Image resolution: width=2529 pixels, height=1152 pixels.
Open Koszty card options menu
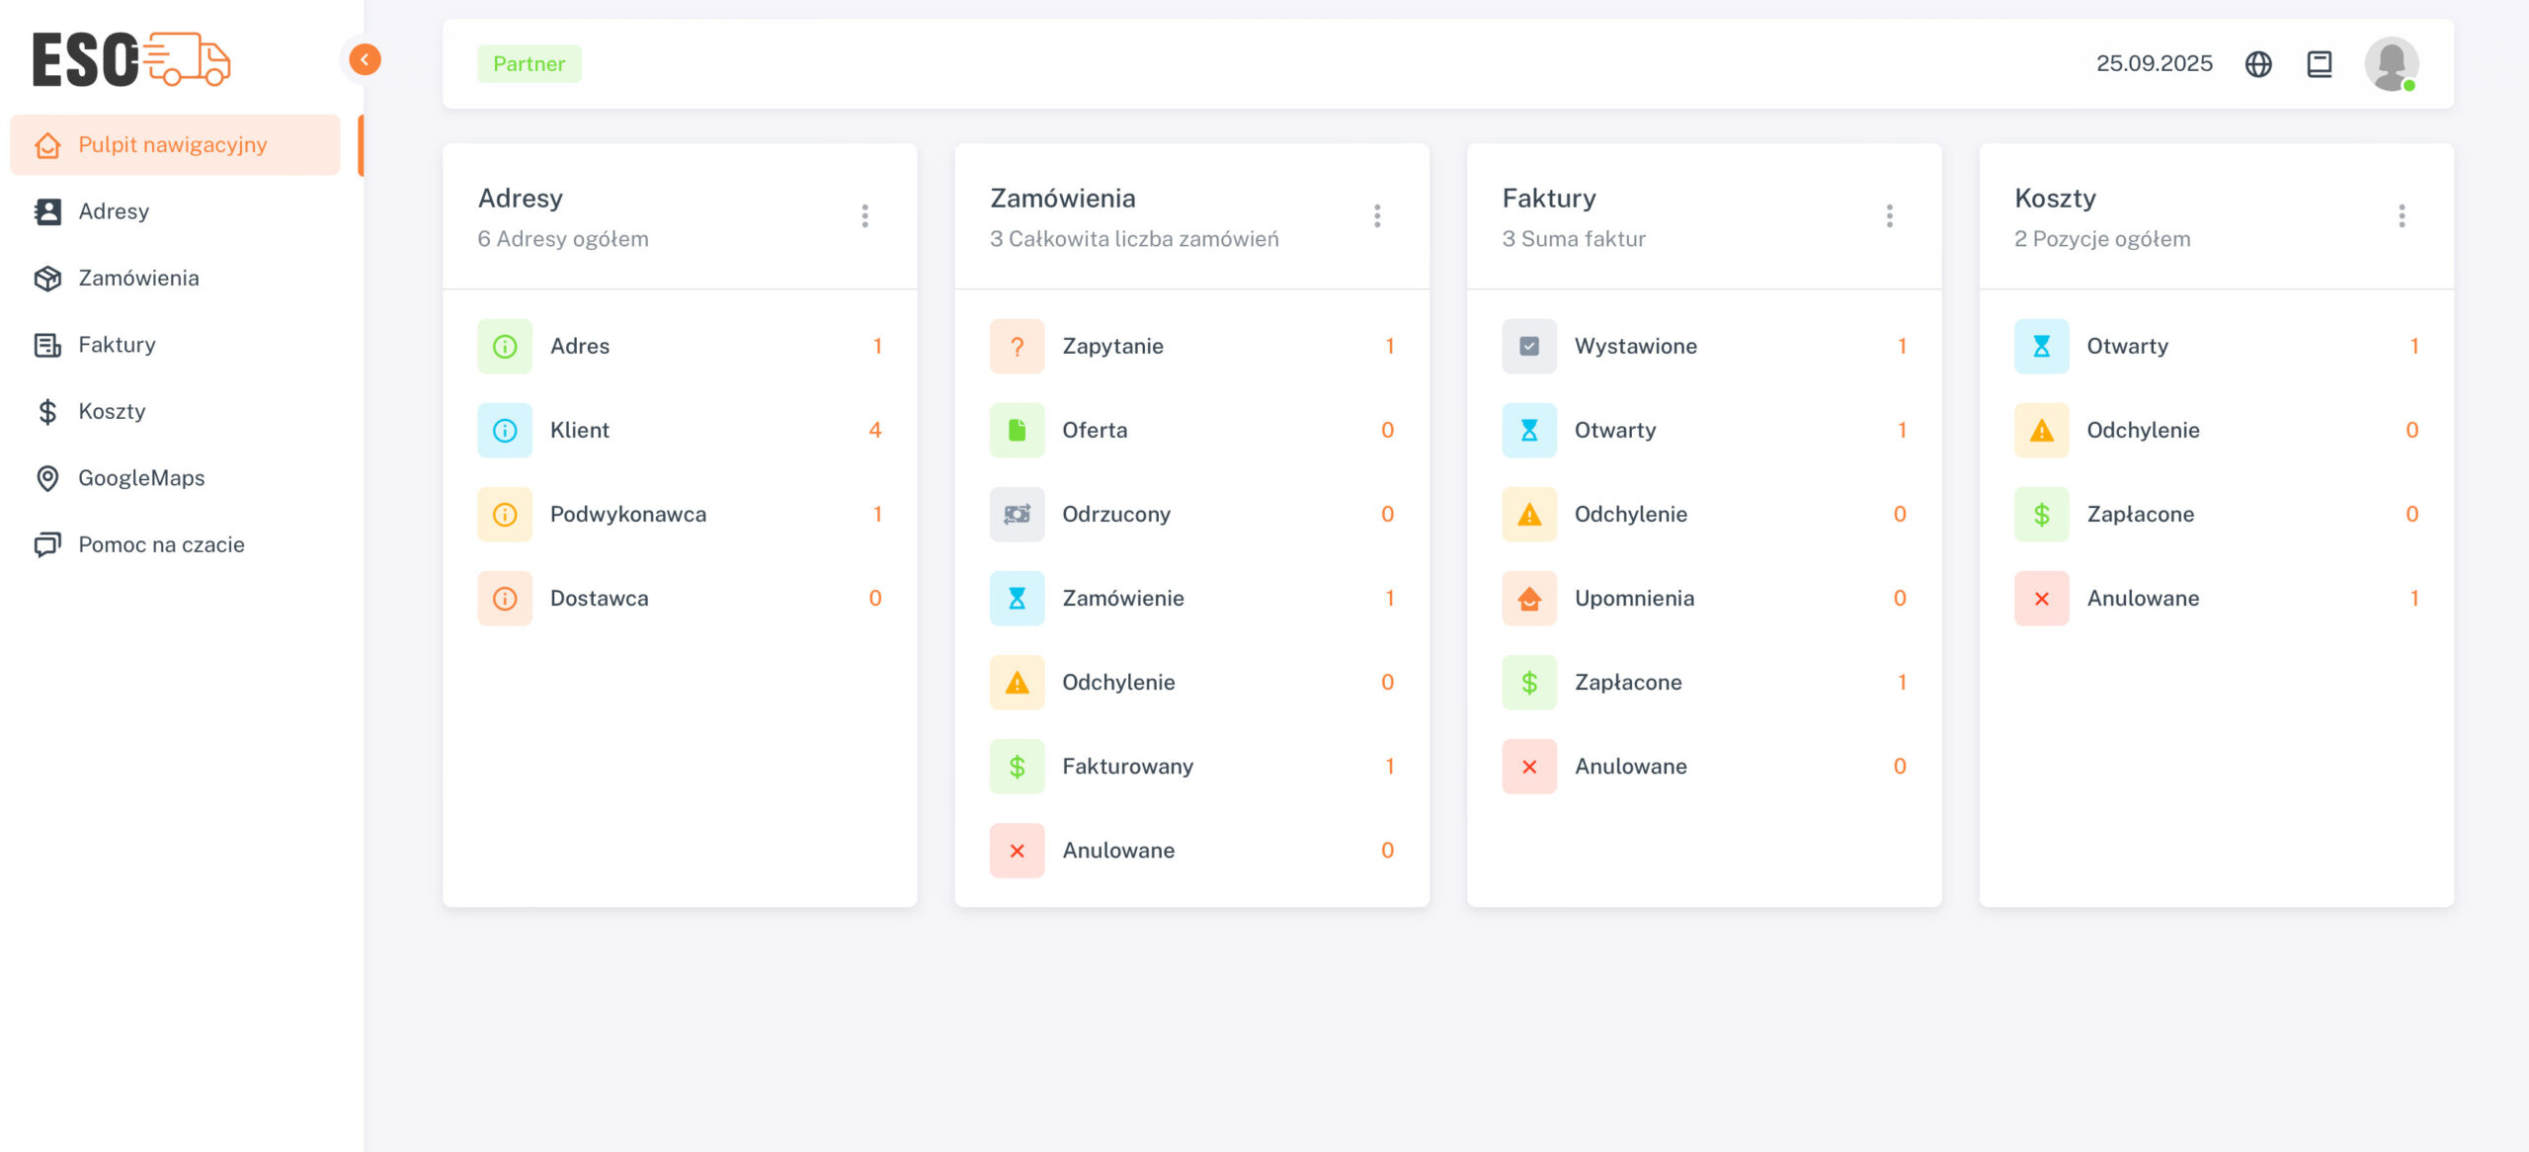click(2402, 215)
